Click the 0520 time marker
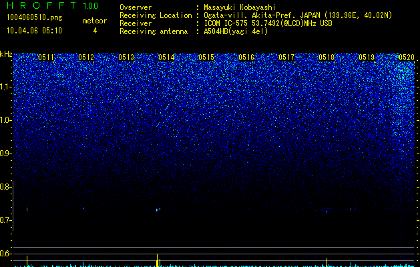 pos(407,57)
